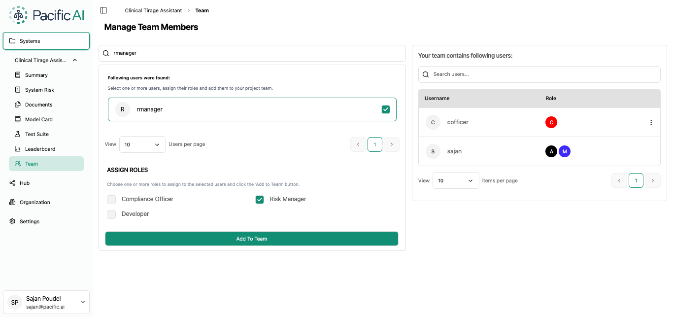This screenshot has height=317, width=673.
Task: Check the Developer role checkbox
Action: pos(111,214)
